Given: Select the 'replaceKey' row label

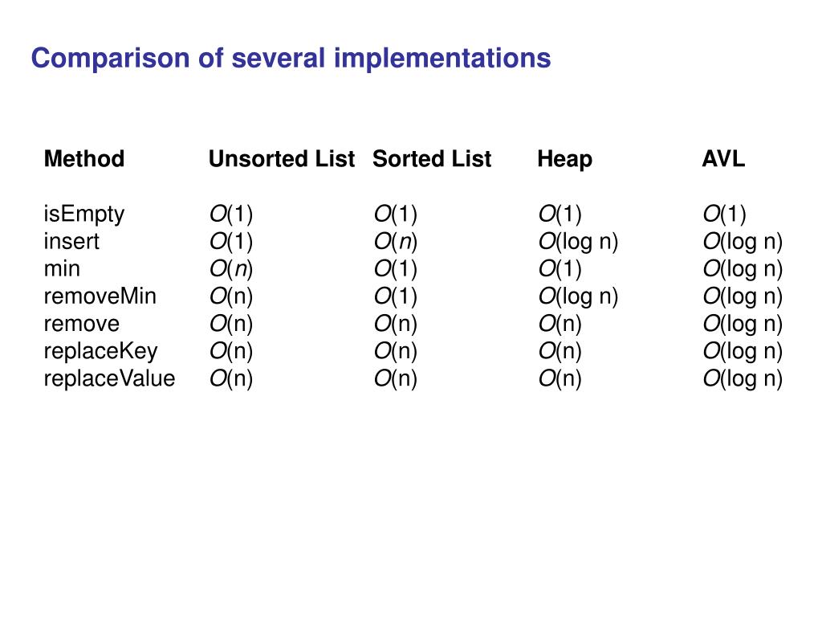Looking at the screenshot, I should (100, 352).
